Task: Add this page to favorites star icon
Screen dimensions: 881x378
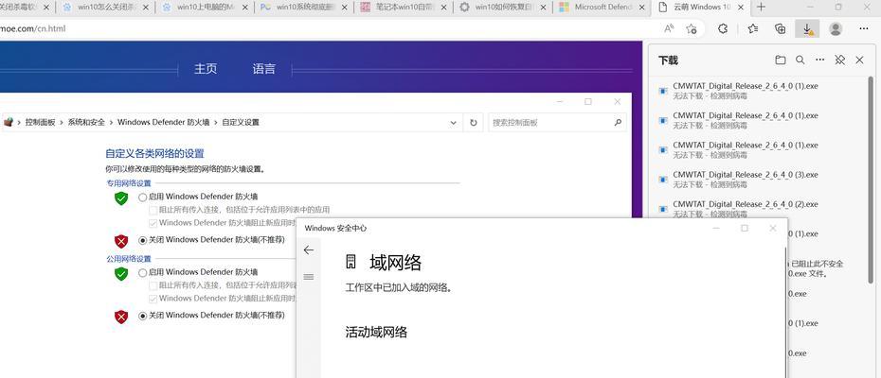Action: click(692, 28)
